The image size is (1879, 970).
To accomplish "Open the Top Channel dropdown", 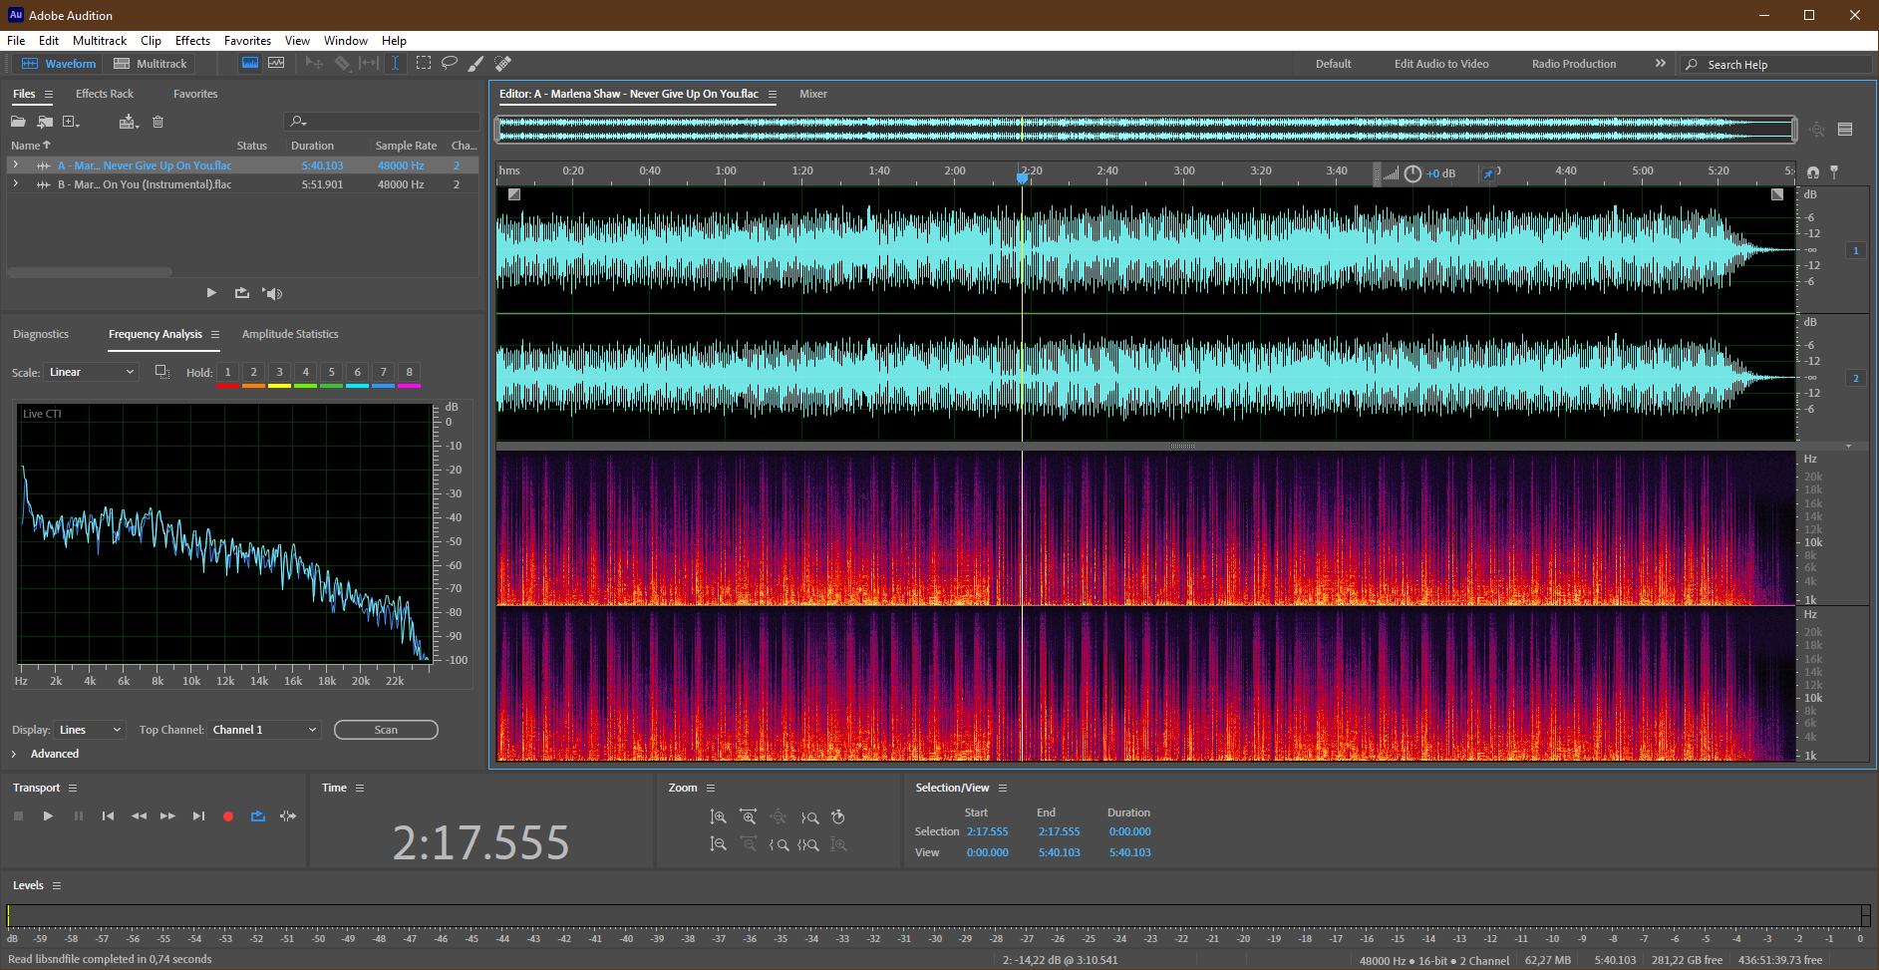I will (265, 730).
